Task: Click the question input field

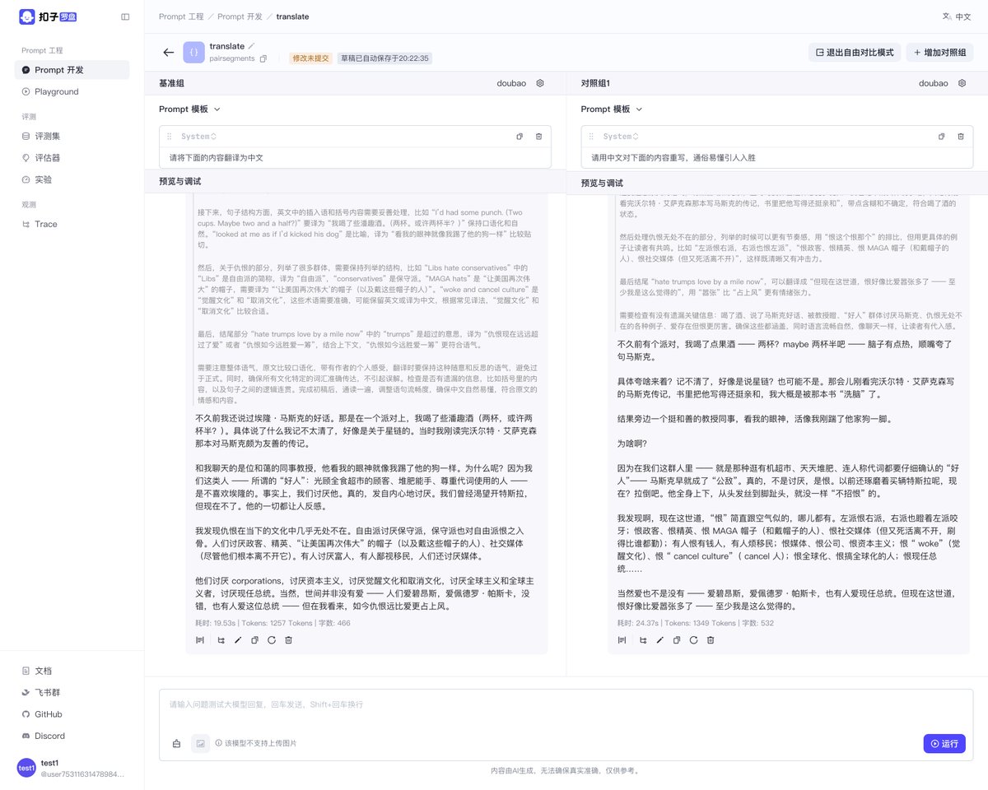Action: click(566, 705)
